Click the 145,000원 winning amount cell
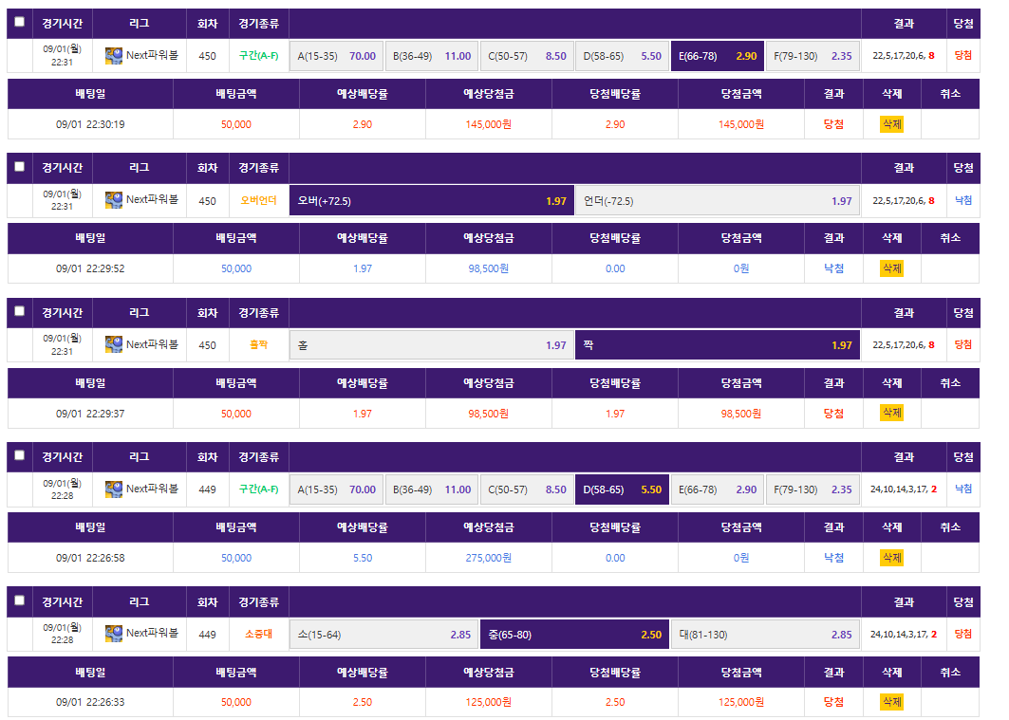Image resolution: width=1009 pixels, height=720 pixels. coord(740,124)
